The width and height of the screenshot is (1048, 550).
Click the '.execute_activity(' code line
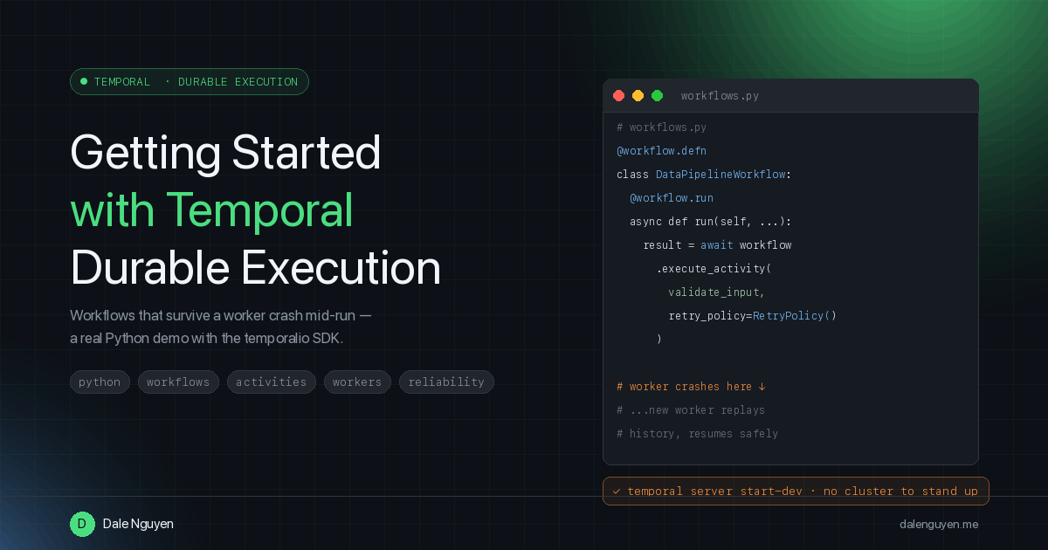click(x=714, y=269)
